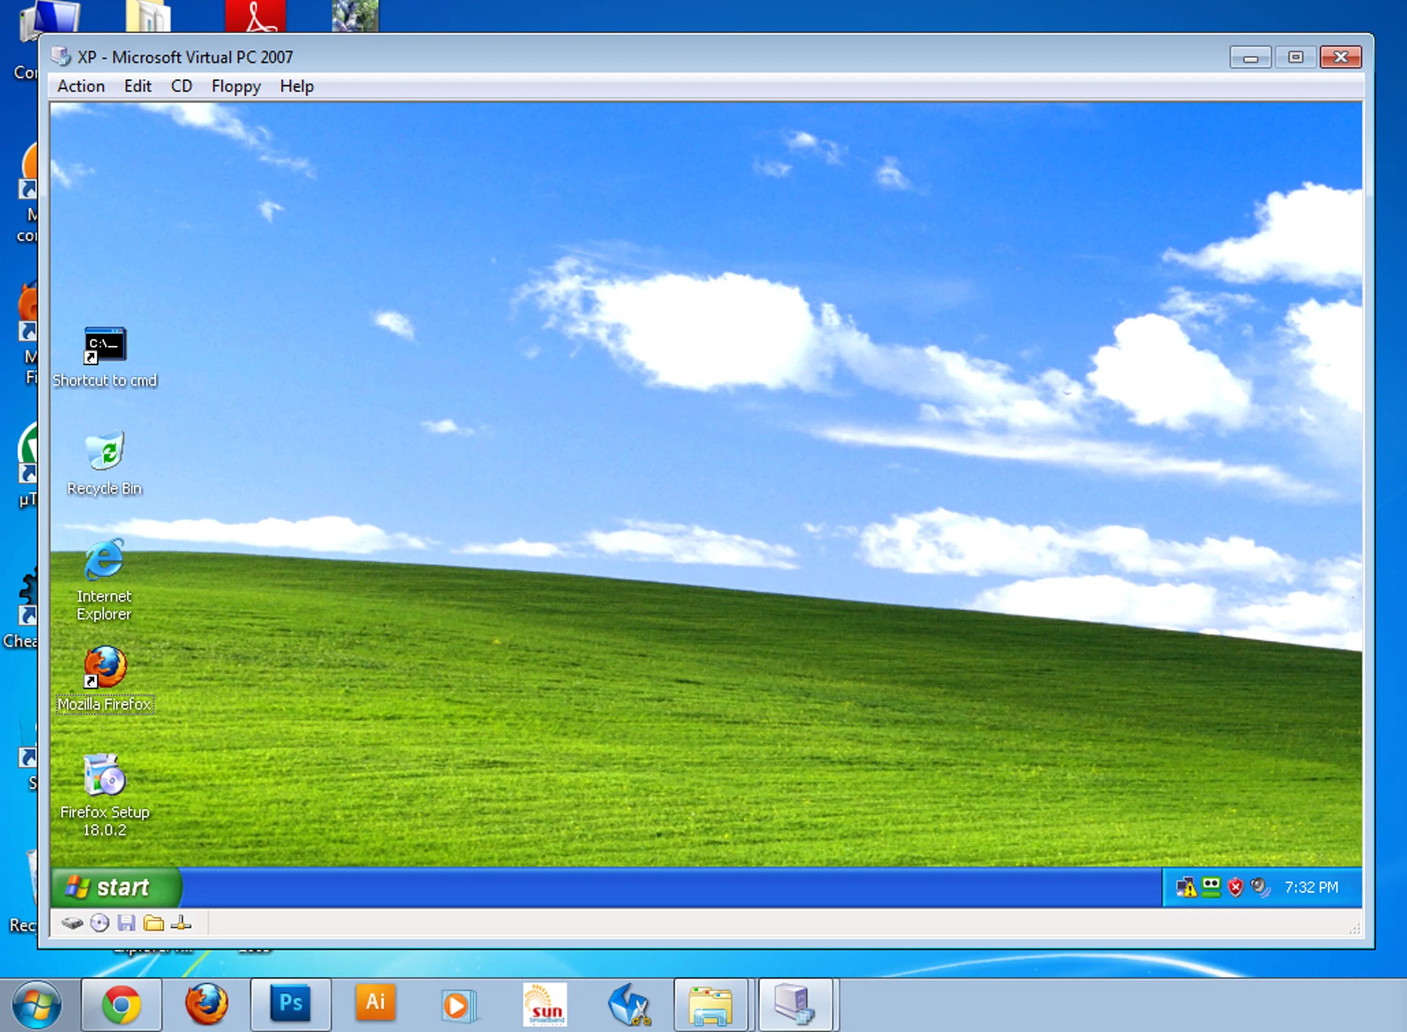Open Sun broadband app from the taskbar
Image resolution: width=1407 pixels, height=1032 pixels.
(x=545, y=1004)
